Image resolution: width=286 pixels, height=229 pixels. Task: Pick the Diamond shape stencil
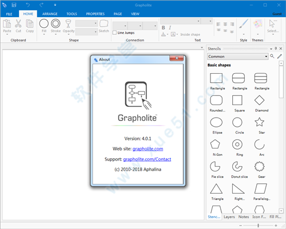(x=259, y=100)
